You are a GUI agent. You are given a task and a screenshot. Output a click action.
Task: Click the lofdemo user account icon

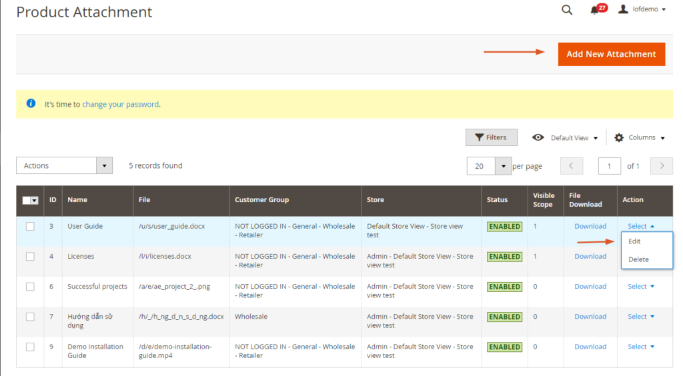point(623,9)
